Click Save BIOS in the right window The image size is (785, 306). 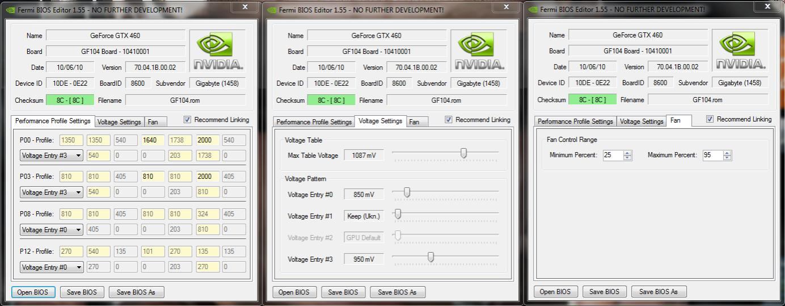point(604,291)
